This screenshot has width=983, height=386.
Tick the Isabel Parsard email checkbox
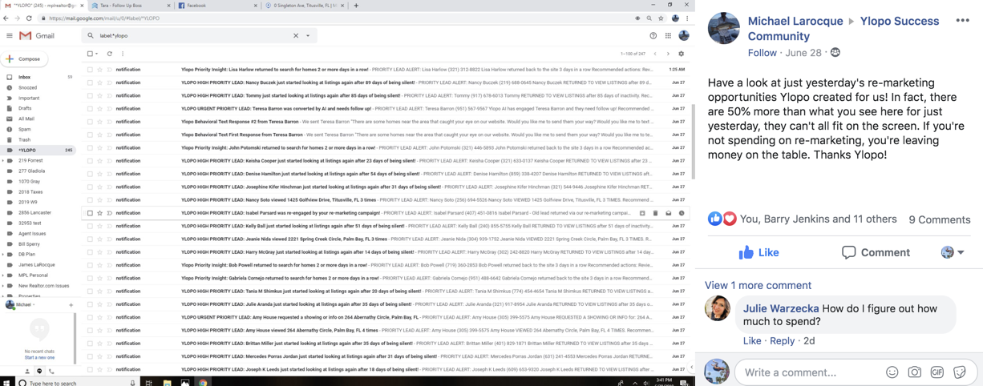[x=90, y=213]
